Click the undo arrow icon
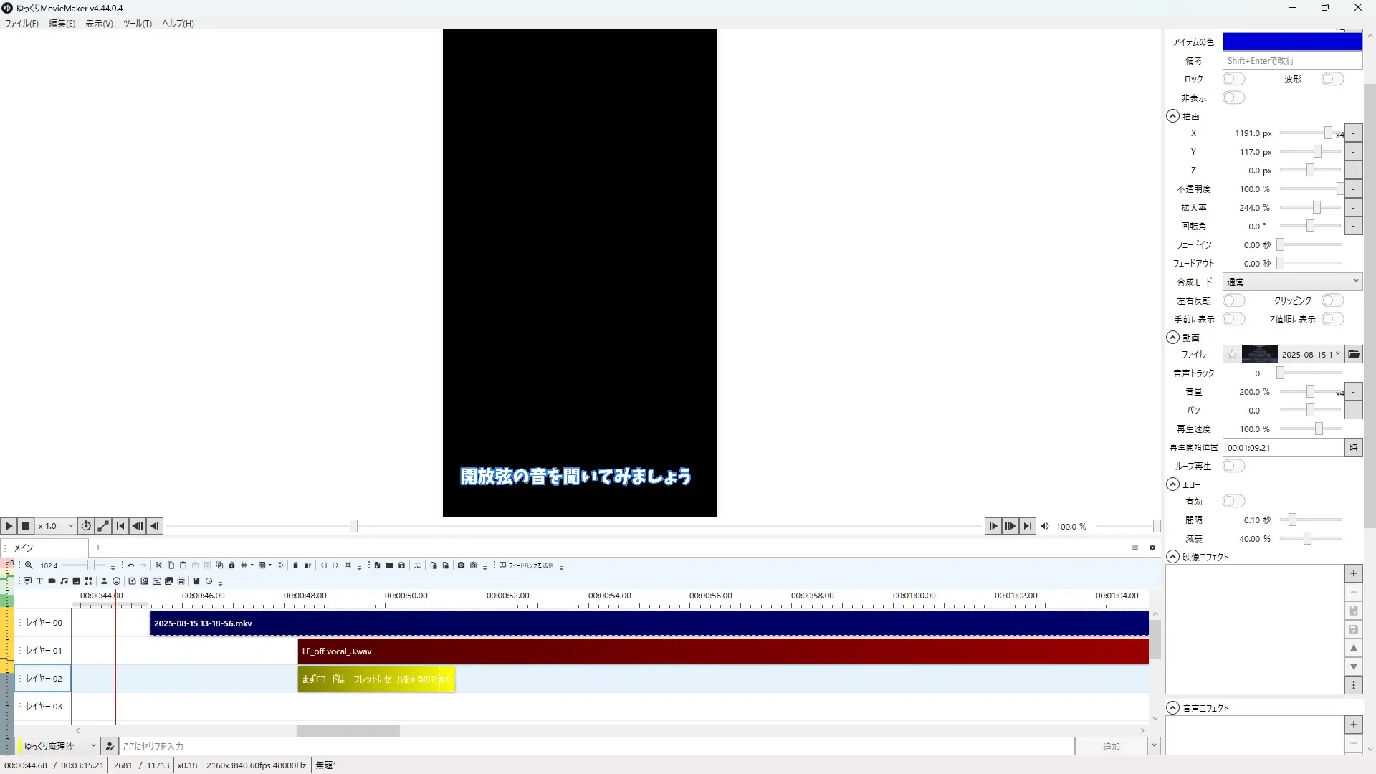1376x774 pixels. click(130, 565)
